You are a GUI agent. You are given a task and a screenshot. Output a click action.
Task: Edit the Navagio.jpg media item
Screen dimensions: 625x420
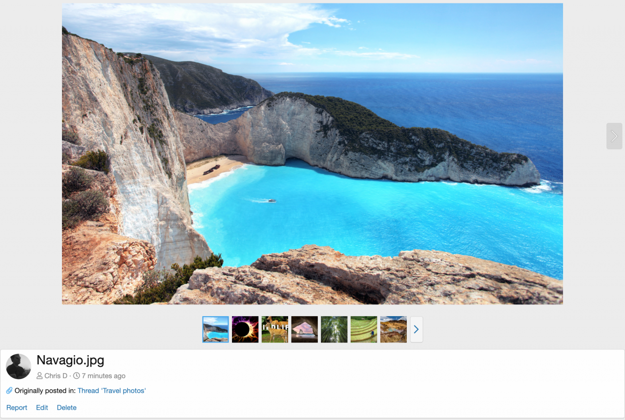coord(42,407)
